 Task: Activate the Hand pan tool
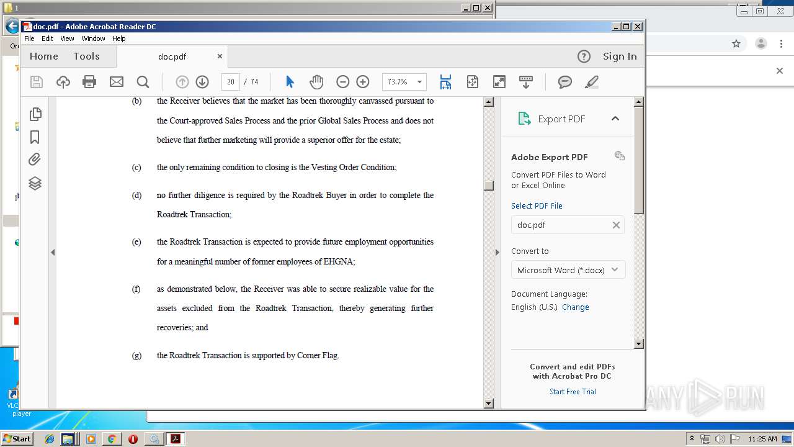[316, 82]
